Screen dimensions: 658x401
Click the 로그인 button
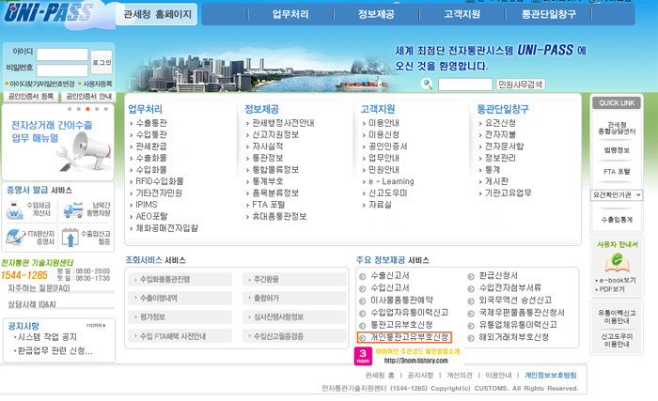tap(102, 62)
